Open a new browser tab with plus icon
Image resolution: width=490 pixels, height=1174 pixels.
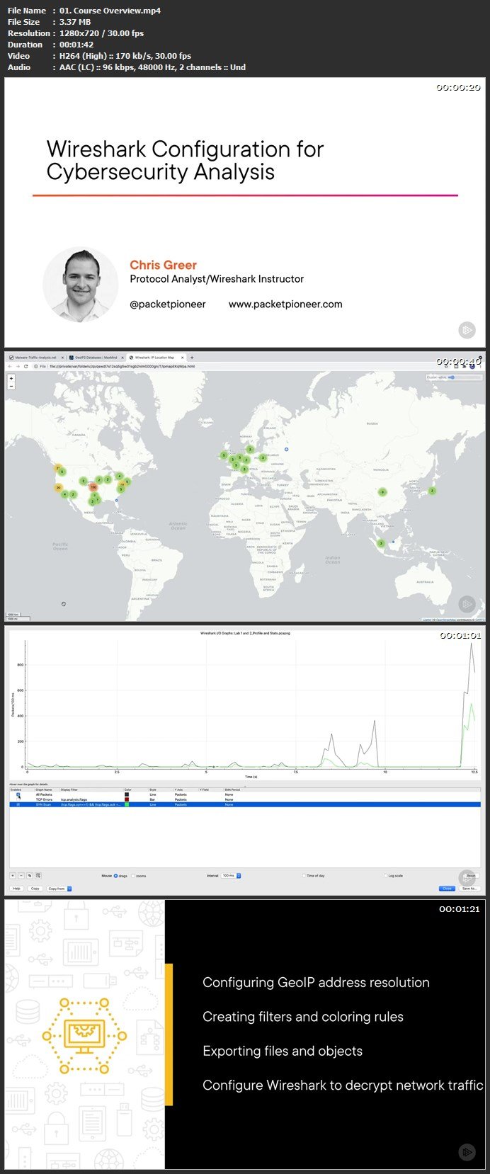[192, 358]
